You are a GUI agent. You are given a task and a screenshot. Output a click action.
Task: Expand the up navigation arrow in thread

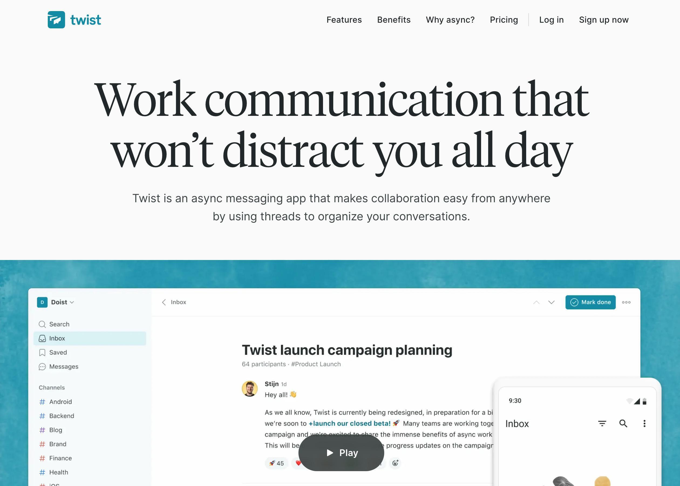pyautogui.click(x=536, y=302)
